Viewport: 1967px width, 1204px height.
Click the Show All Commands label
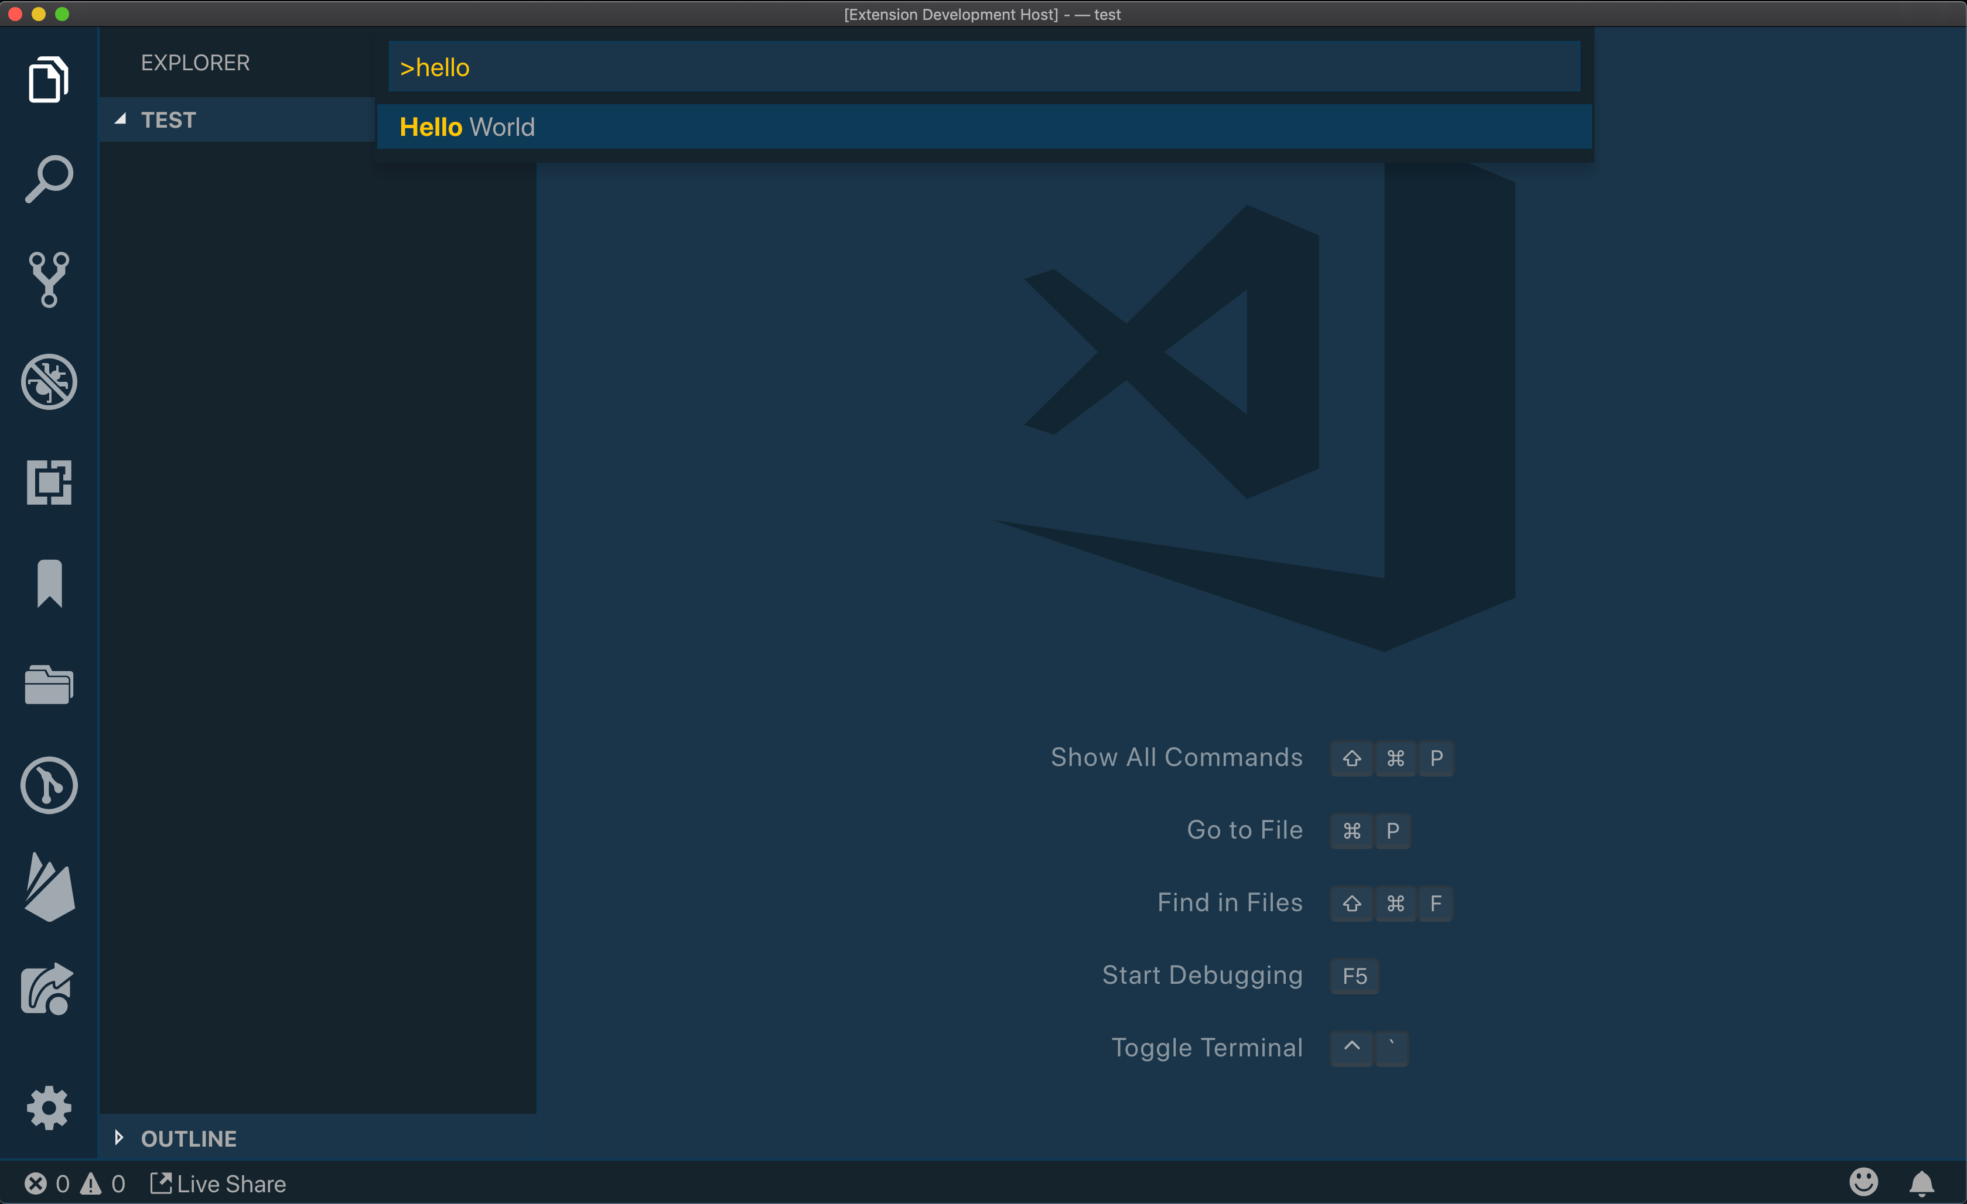coord(1177,757)
